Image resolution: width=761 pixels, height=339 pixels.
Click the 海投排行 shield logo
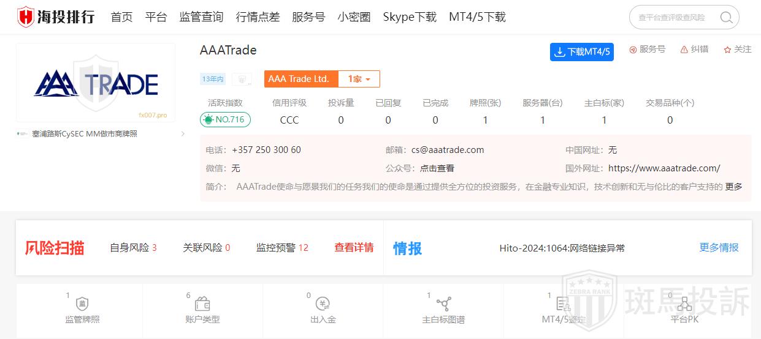click(x=26, y=17)
